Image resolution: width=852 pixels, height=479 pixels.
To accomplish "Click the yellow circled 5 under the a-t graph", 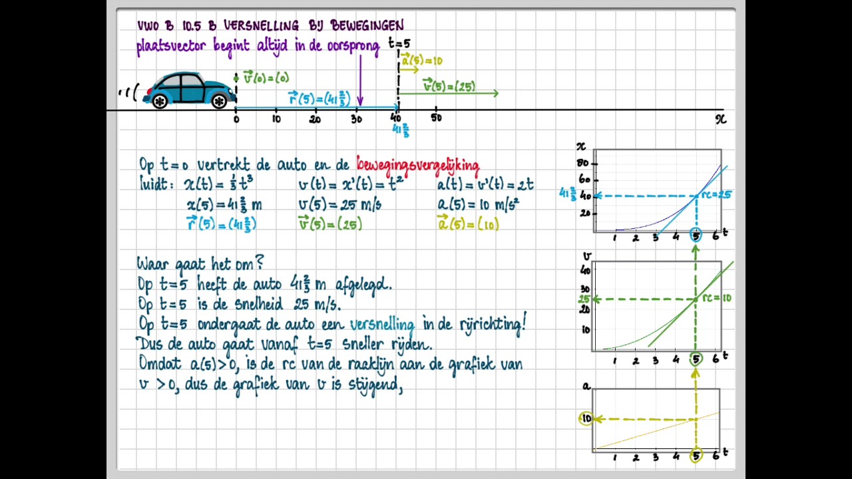I will click(x=696, y=456).
